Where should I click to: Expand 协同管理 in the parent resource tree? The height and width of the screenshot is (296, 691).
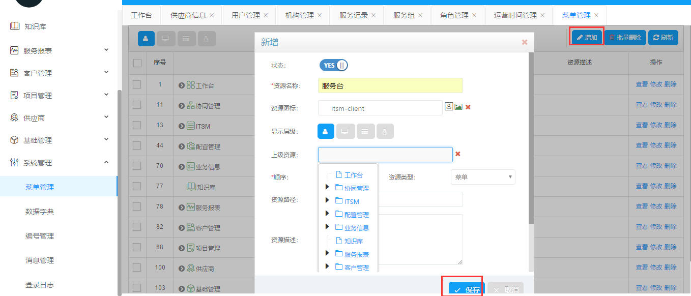[x=328, y=187]
